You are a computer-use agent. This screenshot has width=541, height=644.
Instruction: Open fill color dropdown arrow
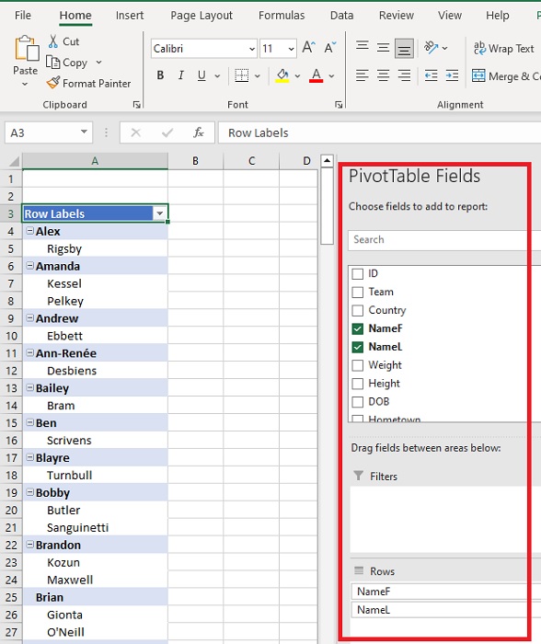pos(297,76)
